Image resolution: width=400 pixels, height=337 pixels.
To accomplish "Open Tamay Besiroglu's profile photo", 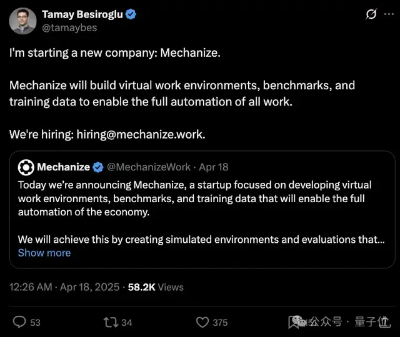I will coord(22,21).
